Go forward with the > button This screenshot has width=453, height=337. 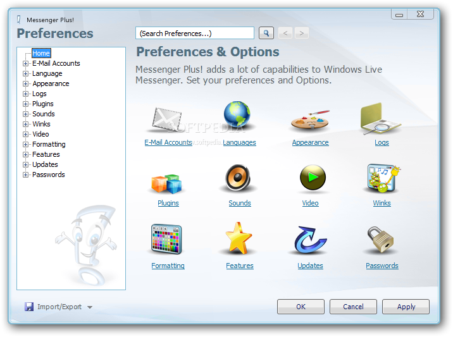[302, 34]
